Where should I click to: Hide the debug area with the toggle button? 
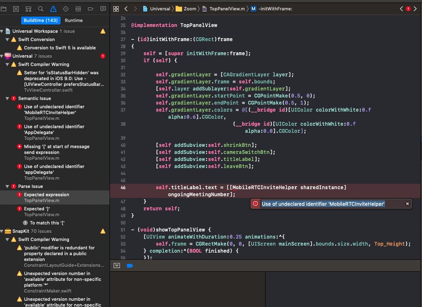tap(117, 266)
